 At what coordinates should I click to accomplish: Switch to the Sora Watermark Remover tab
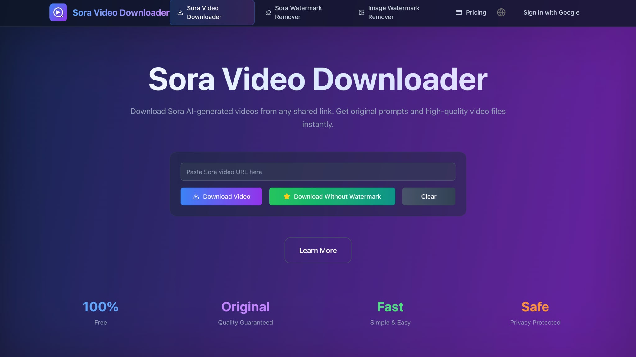point(298,12)
